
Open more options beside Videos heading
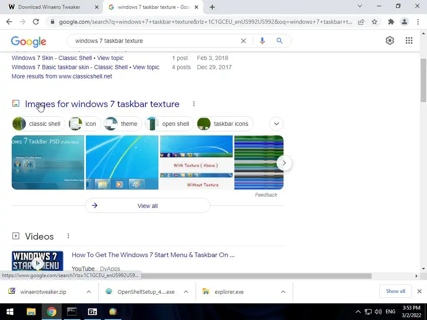click(x=68, y=236)
